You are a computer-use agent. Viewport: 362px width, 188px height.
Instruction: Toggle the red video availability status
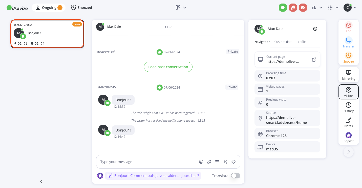pyautogui.click(x=303, y=8)
